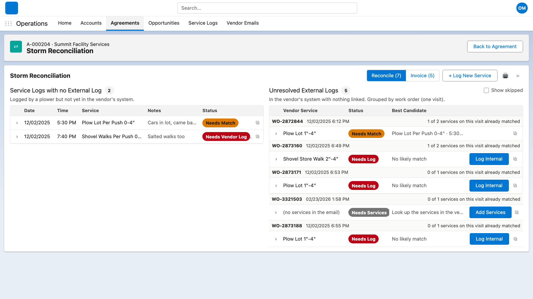
Task: Select the Reconcile (7) view
Action: 386,76
